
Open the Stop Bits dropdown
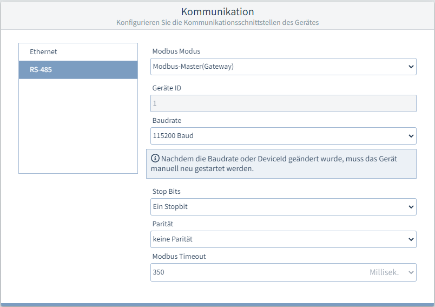(283, 207)
